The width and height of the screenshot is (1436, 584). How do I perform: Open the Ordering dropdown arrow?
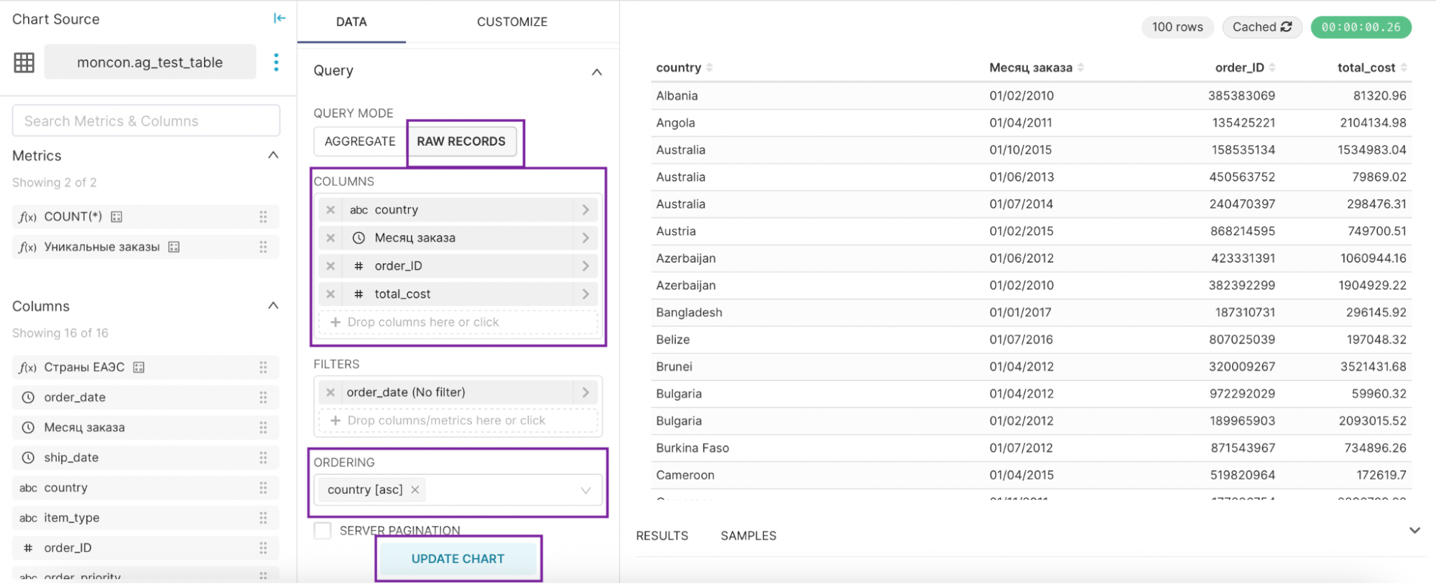click(x=585, y=491)
